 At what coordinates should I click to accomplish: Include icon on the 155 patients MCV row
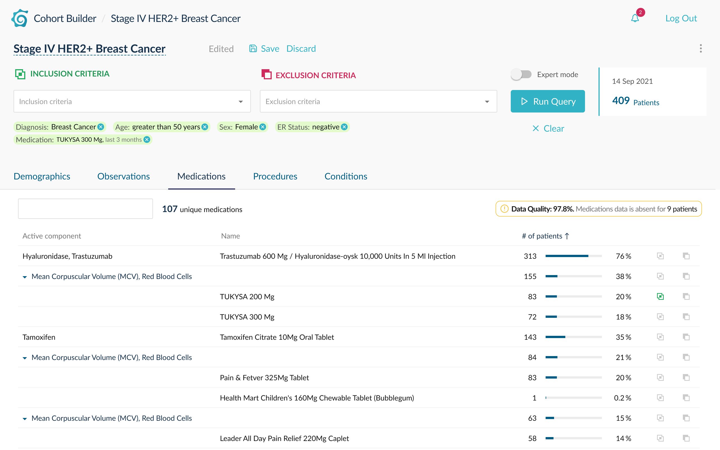tap(660, 276)
